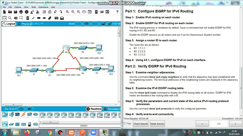Open Firefox from the taskbar
The height and width of the screenshot is (136, 243).
[27, 133]
